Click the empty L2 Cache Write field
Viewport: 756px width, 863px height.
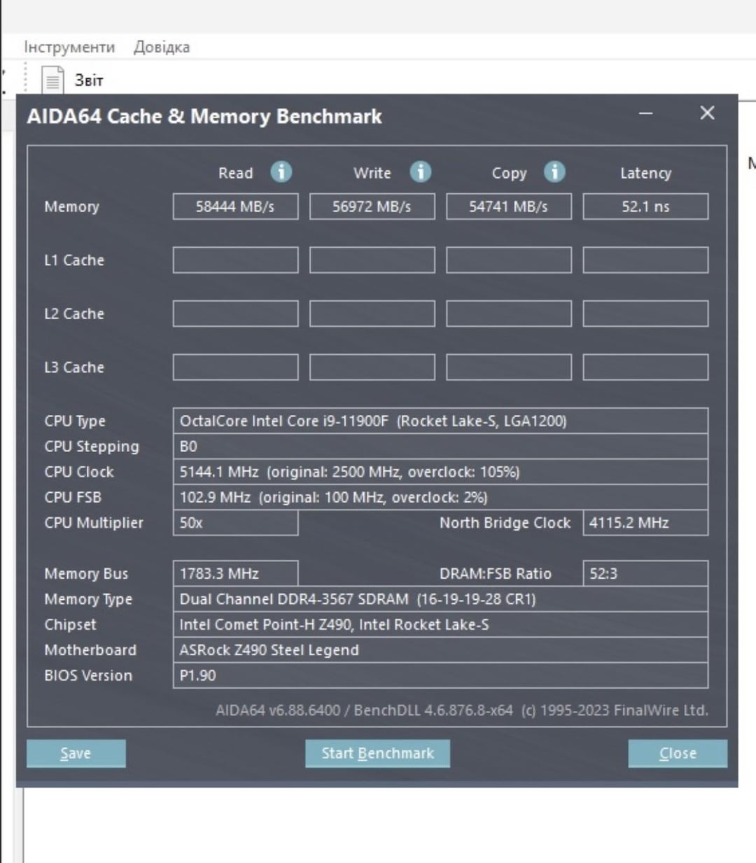pyautogui.click(x=372, y=314)
